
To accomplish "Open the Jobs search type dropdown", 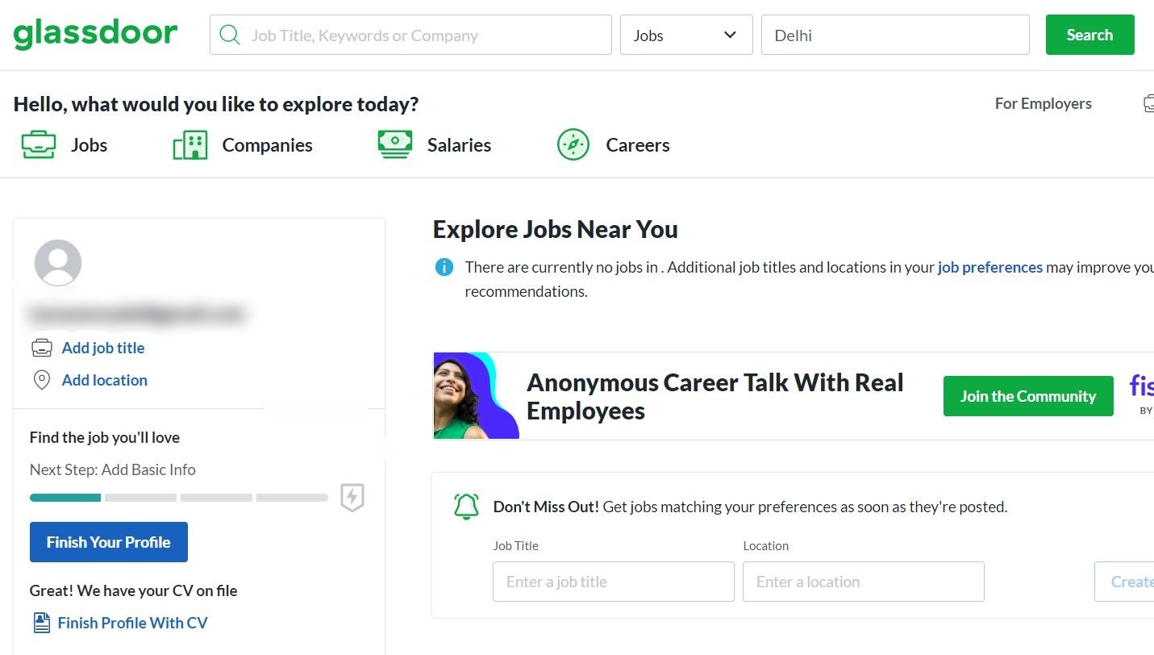I will click(685, 35).
